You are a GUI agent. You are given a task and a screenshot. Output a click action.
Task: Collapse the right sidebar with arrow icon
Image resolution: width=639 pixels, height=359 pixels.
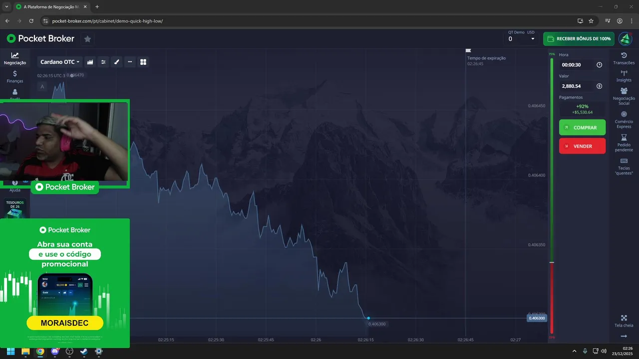(624, 336)
